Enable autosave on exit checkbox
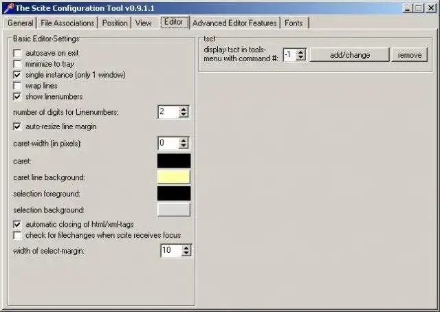This screenshot has width=440, height=312. pyautogui.click(x=17, y=53)
